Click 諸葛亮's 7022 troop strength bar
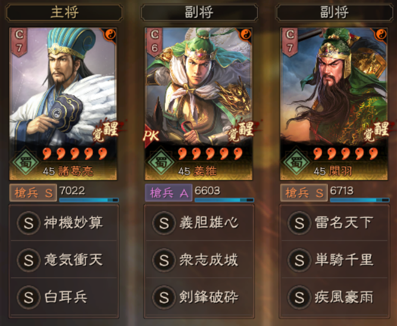This screenshot has height=326, width=397. (89, 200)
